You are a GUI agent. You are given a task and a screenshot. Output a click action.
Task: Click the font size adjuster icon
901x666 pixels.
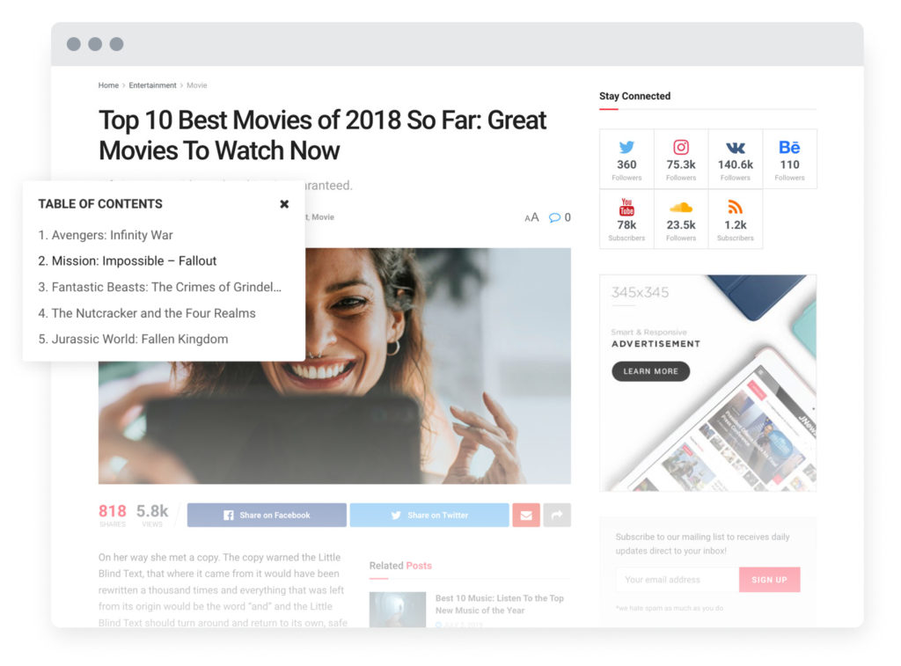pos(531,217)
